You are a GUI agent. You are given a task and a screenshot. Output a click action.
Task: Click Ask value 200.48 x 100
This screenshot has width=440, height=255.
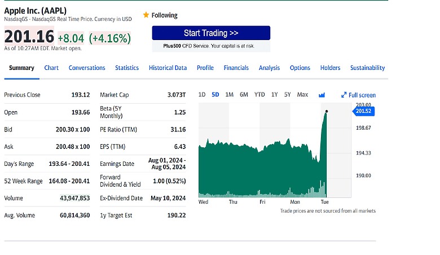coord(73,147)
